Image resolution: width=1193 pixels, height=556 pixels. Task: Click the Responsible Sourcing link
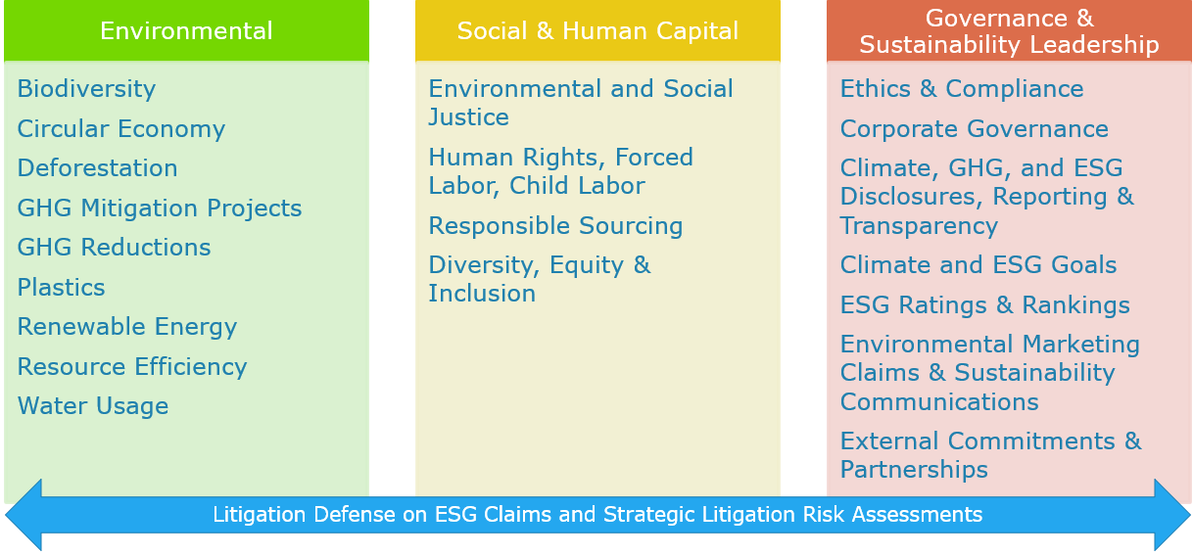[x=555, y=226]
